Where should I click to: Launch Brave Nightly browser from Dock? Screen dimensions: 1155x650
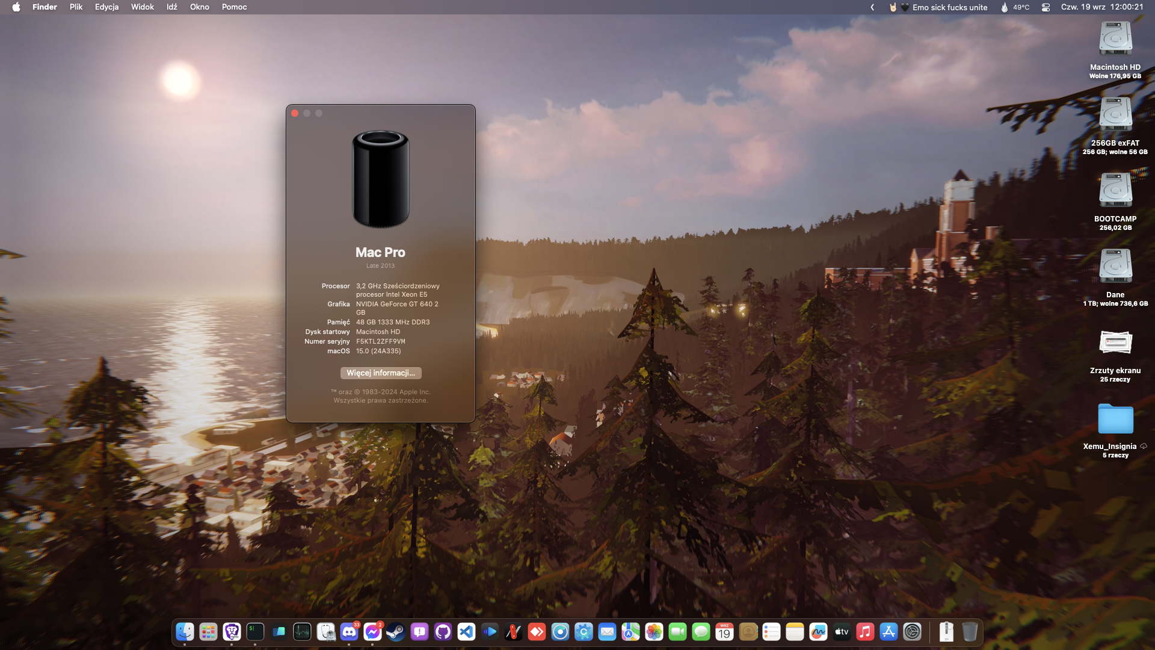tap(232, 631)
